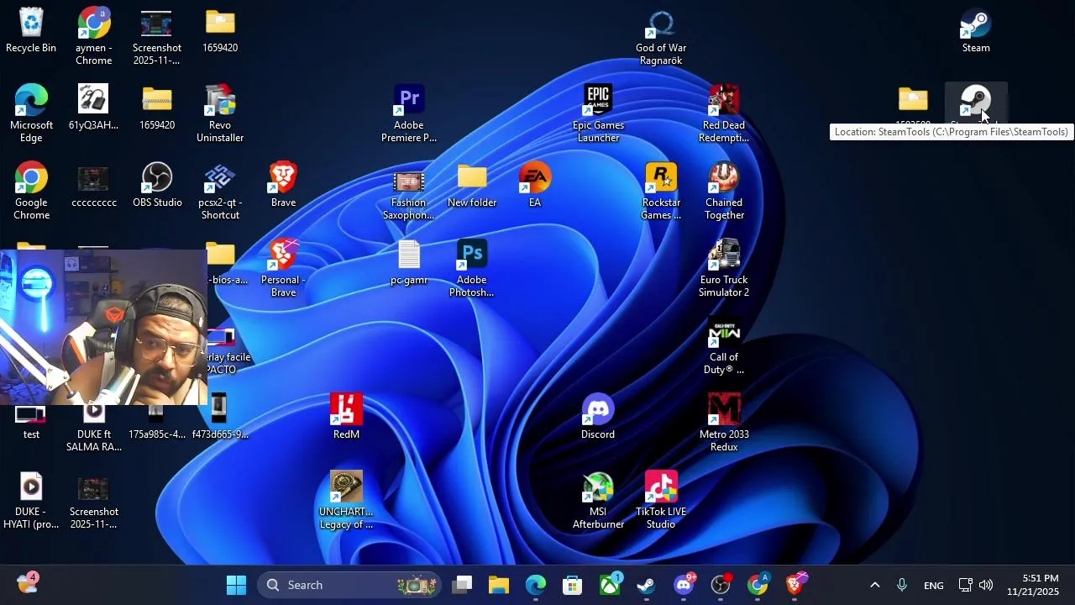
Task: Open Xbox app in taskbar
Action: tap(610, 585)
